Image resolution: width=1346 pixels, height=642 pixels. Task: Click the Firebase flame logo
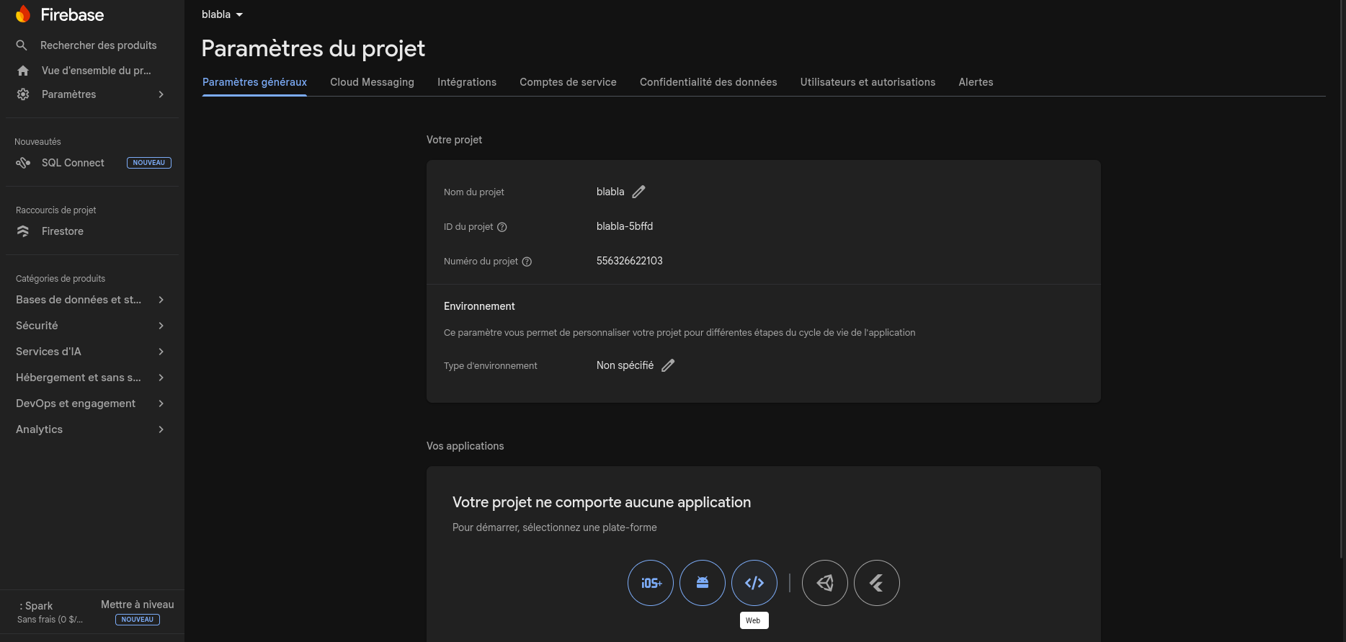click(23, 14)
